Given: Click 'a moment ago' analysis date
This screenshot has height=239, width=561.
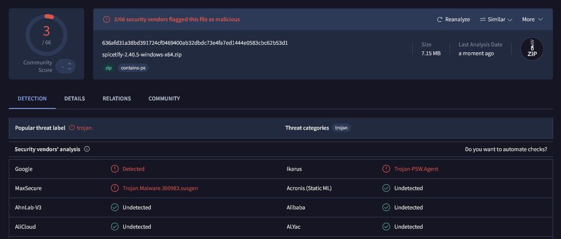Looking at the screenshot, I should (476, 53).
